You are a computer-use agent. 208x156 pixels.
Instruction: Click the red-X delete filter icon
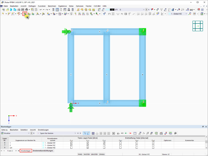(152, 10)
